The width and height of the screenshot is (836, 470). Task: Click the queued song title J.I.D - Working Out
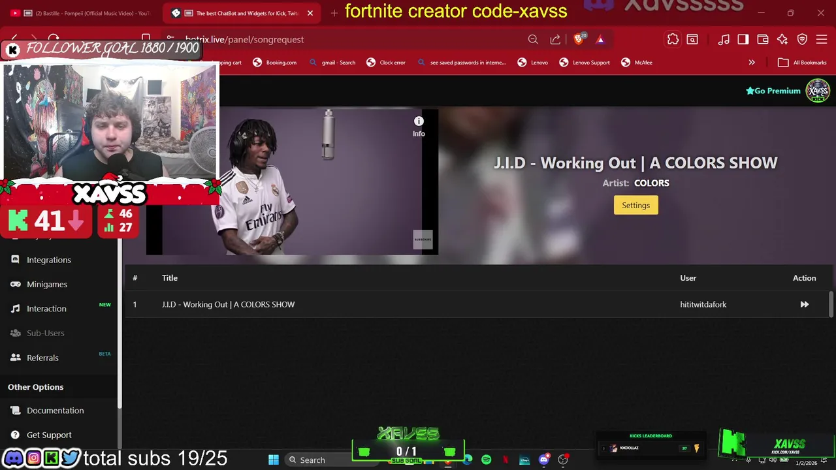click(x=228, y=304)
